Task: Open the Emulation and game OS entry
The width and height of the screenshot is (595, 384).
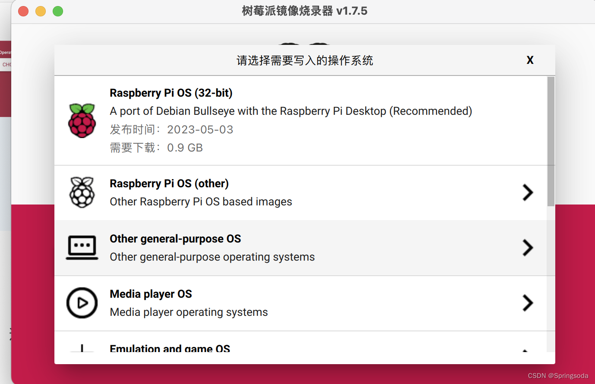Action: click(x=170, y=348)
